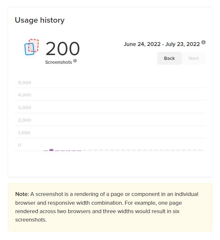Click the Screenshots label under the count
The image size is (220, 240).
tap(58, 62)
